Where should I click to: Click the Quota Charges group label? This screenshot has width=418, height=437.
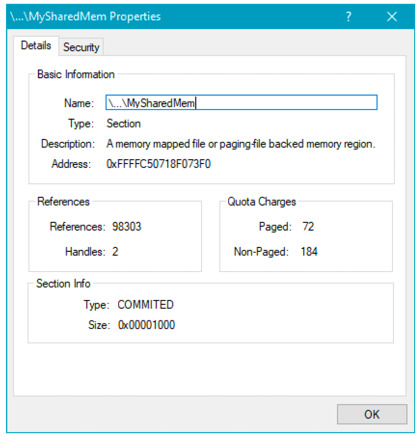pos(262,202)
